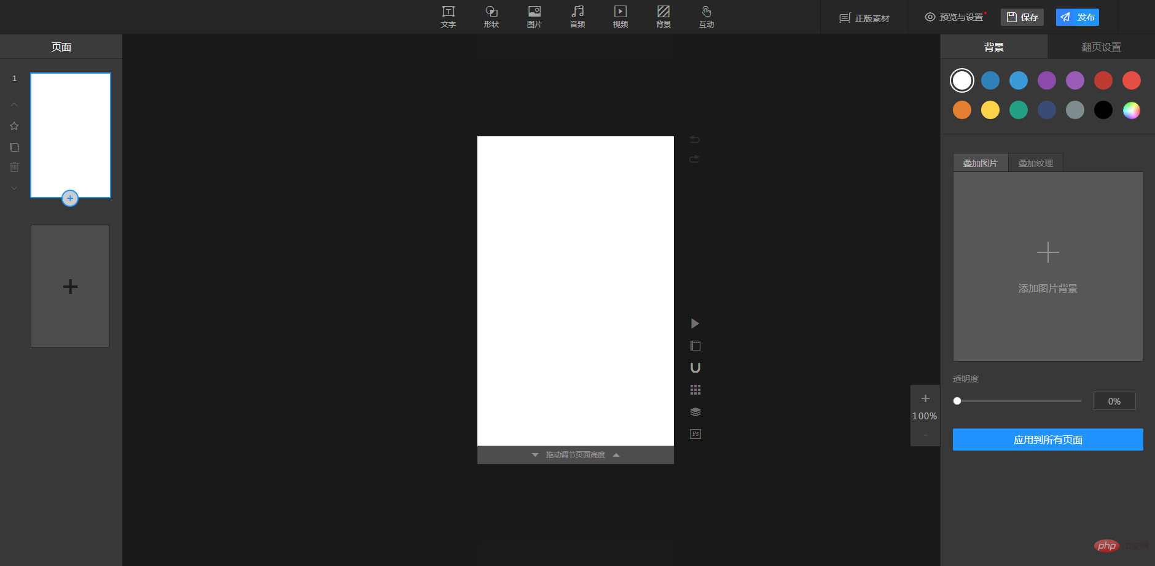Favorite the page with star icon
This screenshot has height=566, width=1155.
(14, 126)
